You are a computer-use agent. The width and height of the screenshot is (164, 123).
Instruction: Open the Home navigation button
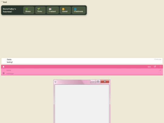[29, 10]
